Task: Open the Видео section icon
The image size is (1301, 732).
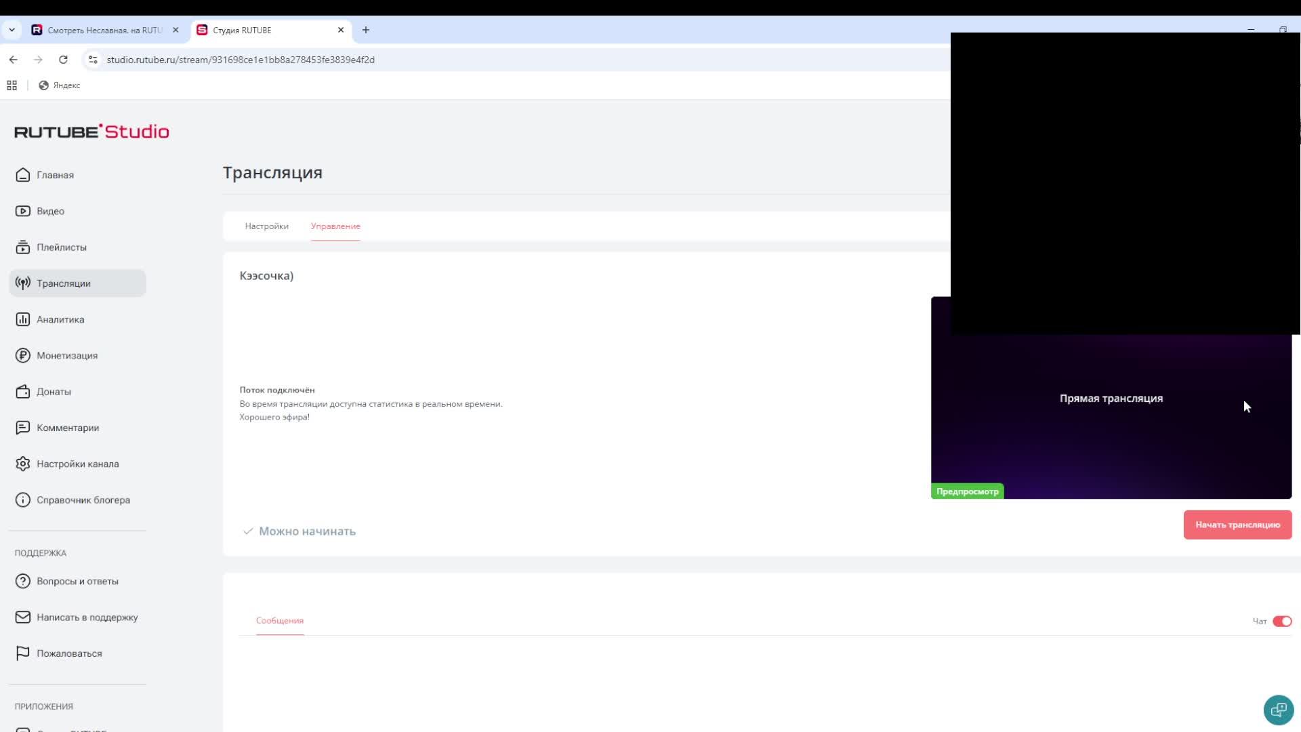Action: coord(23,211)
